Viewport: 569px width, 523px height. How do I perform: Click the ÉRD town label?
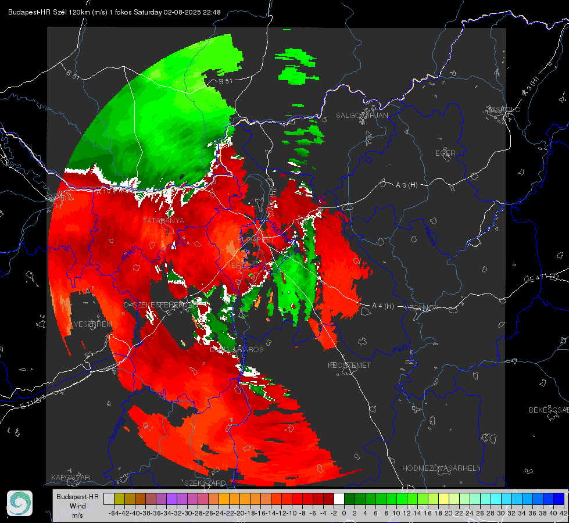click(238, 266)
